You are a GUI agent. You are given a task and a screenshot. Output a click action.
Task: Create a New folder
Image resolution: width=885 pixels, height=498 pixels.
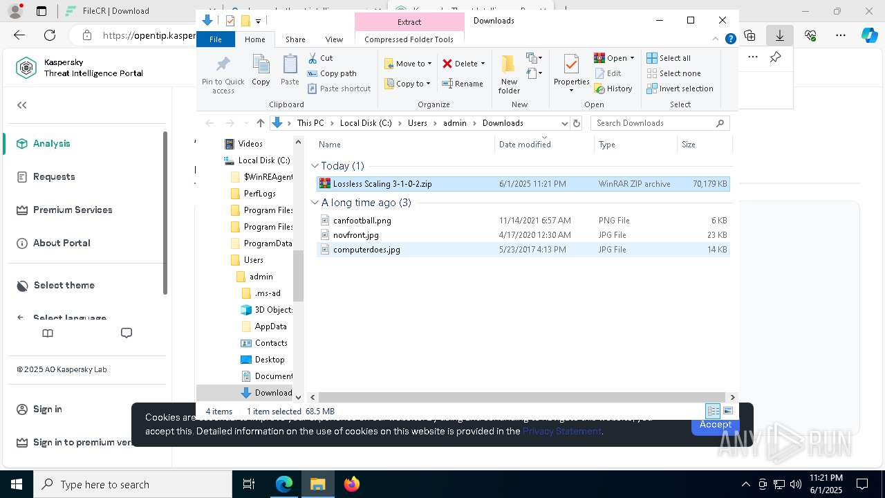pos(509,74)
